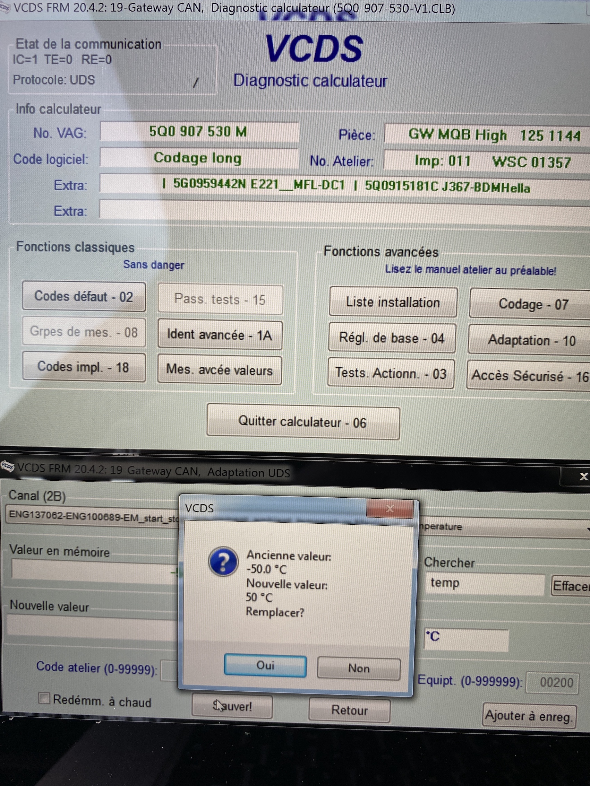Click the No. VAG field 5Q0 907 530 M
This screenshot has width=590, height=786.
pyautogui.click(x=199, y=132)
